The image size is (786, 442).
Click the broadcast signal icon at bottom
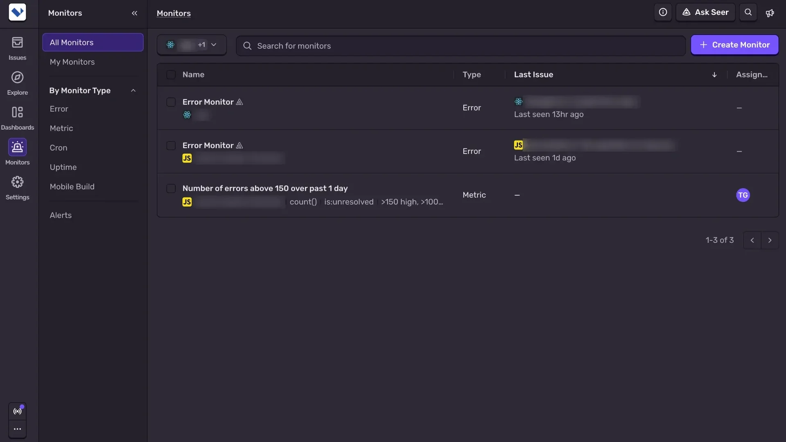pos(17,411)
